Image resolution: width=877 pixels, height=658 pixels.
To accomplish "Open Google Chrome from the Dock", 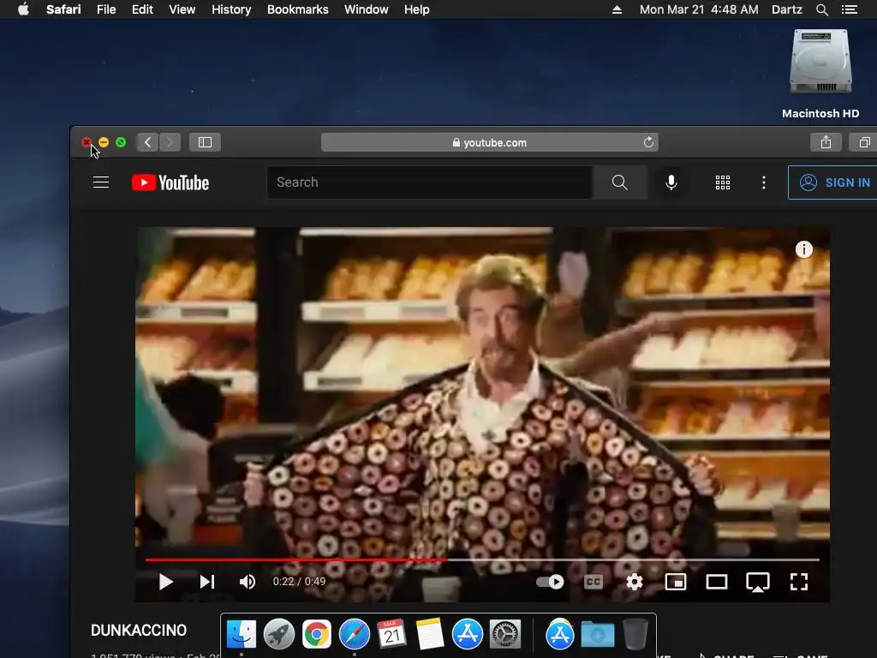I will point(317,634).
